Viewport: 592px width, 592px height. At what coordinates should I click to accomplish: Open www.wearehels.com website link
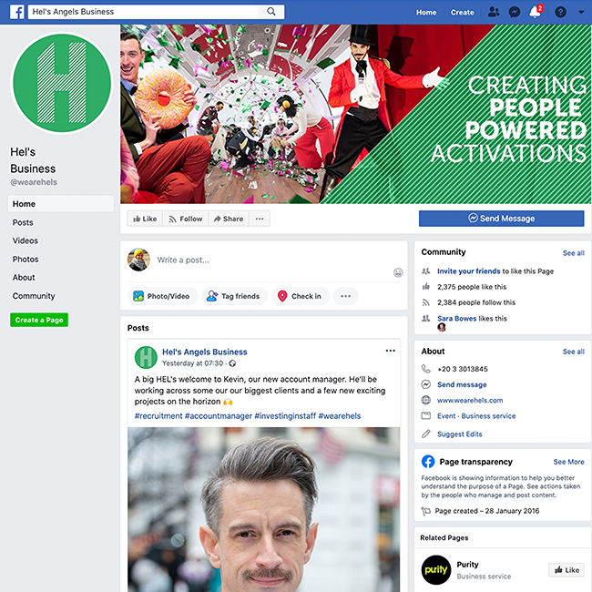[470, 400]
